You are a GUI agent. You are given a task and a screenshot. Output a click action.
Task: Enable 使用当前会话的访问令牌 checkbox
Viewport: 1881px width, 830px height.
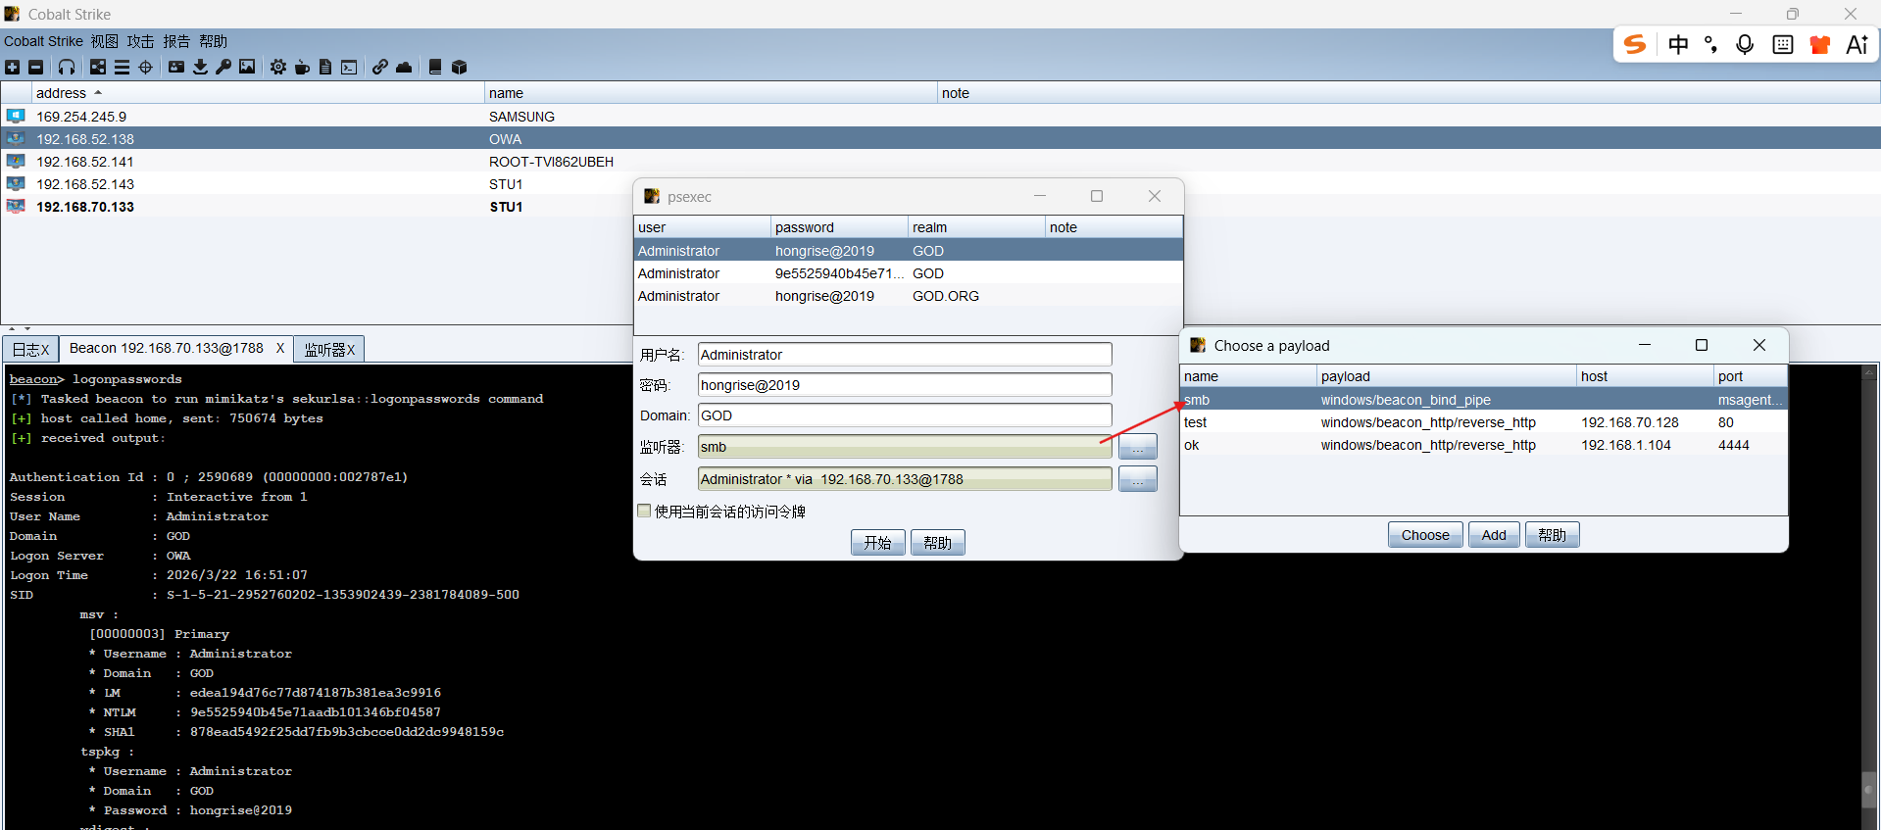point(644,511)
